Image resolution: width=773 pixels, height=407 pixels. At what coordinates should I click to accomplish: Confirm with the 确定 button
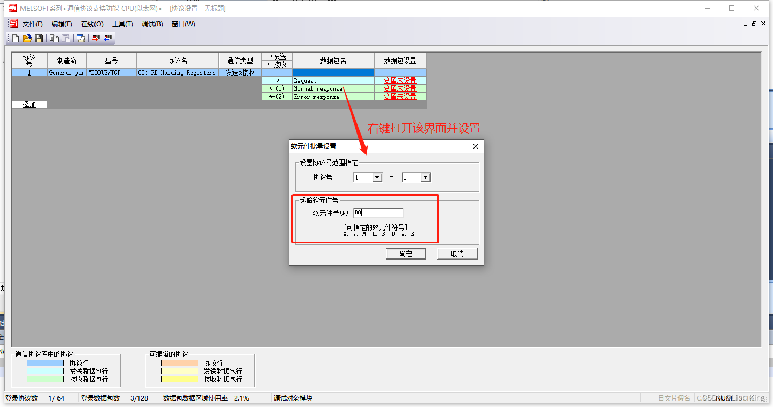click(x=406, y=253)
